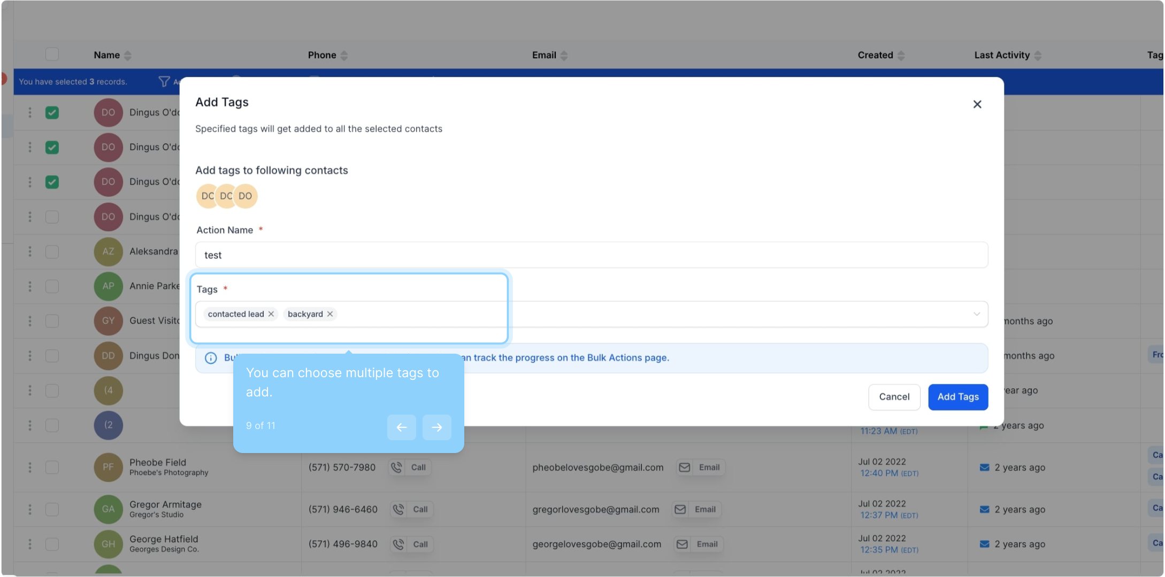This screenshot has width=1165, height=577.
Task: Click the back arrow in tour tooltip
Action: coord(401,427)
